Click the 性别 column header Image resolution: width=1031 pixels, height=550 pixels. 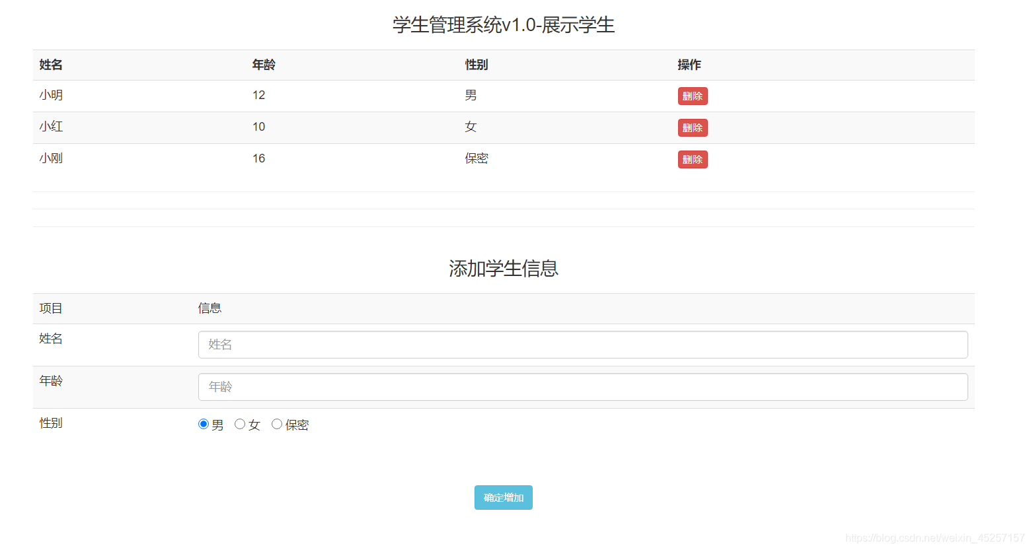tap(477, 65)
